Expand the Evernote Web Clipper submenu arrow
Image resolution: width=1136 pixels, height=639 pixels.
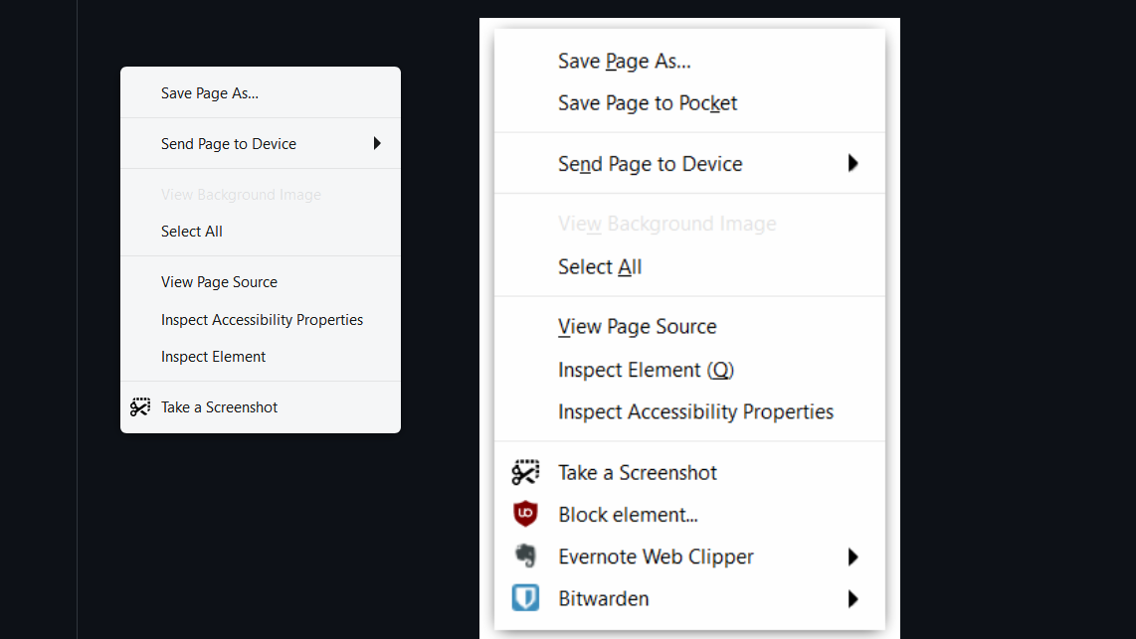(x=852, y=557)
